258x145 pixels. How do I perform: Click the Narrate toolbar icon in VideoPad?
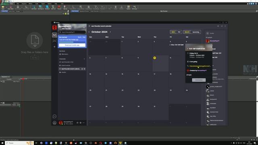point(65,7)
